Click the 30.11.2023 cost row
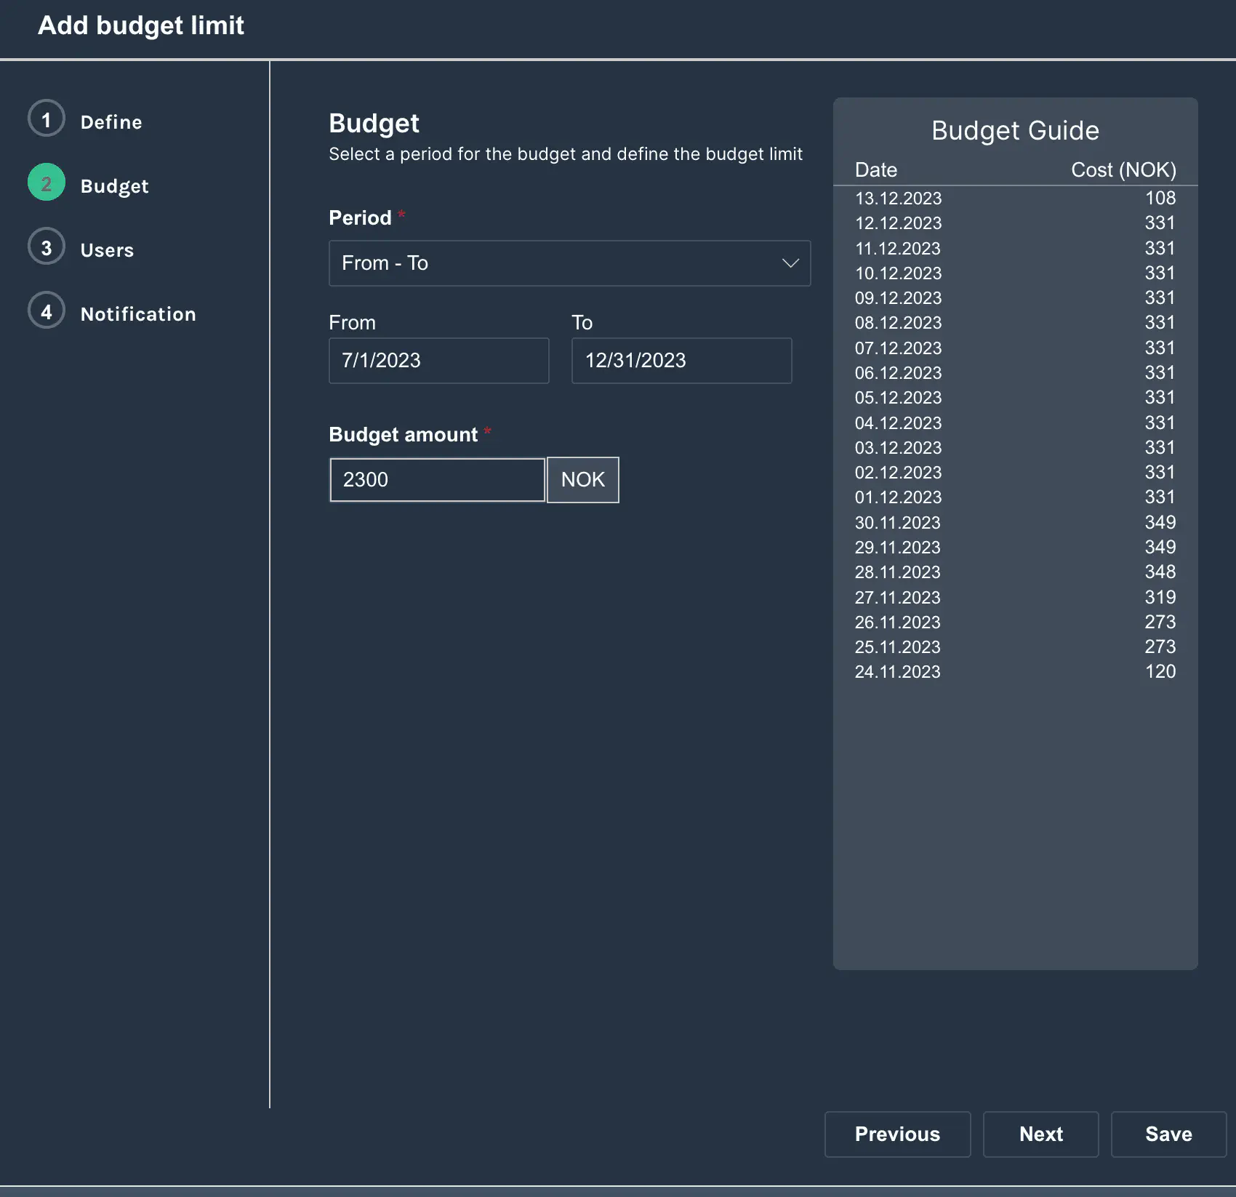This screenshot has width=1236, height=1197. tap(1014, 523)
